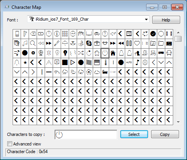Select the Skype logo glyph
Image resolution: width=187 pixels, height=160 pixels.
[x=89, y=43]
